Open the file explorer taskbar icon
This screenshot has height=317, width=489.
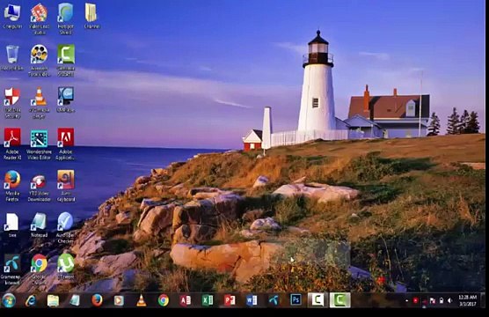click(x=53, y=300)
